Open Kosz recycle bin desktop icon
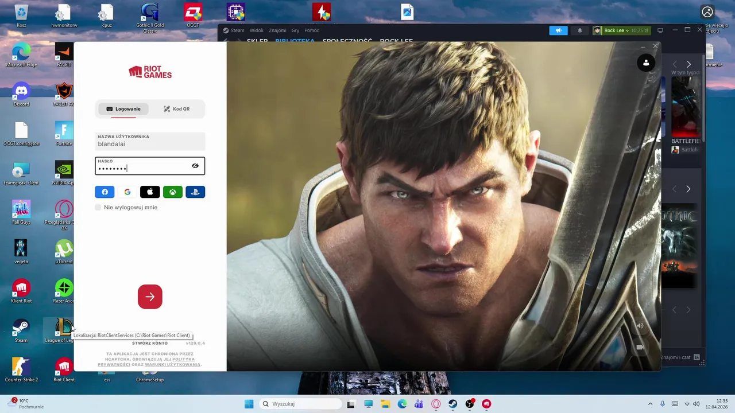This screenshot has height=413, width=735. (x=21, y=16)
